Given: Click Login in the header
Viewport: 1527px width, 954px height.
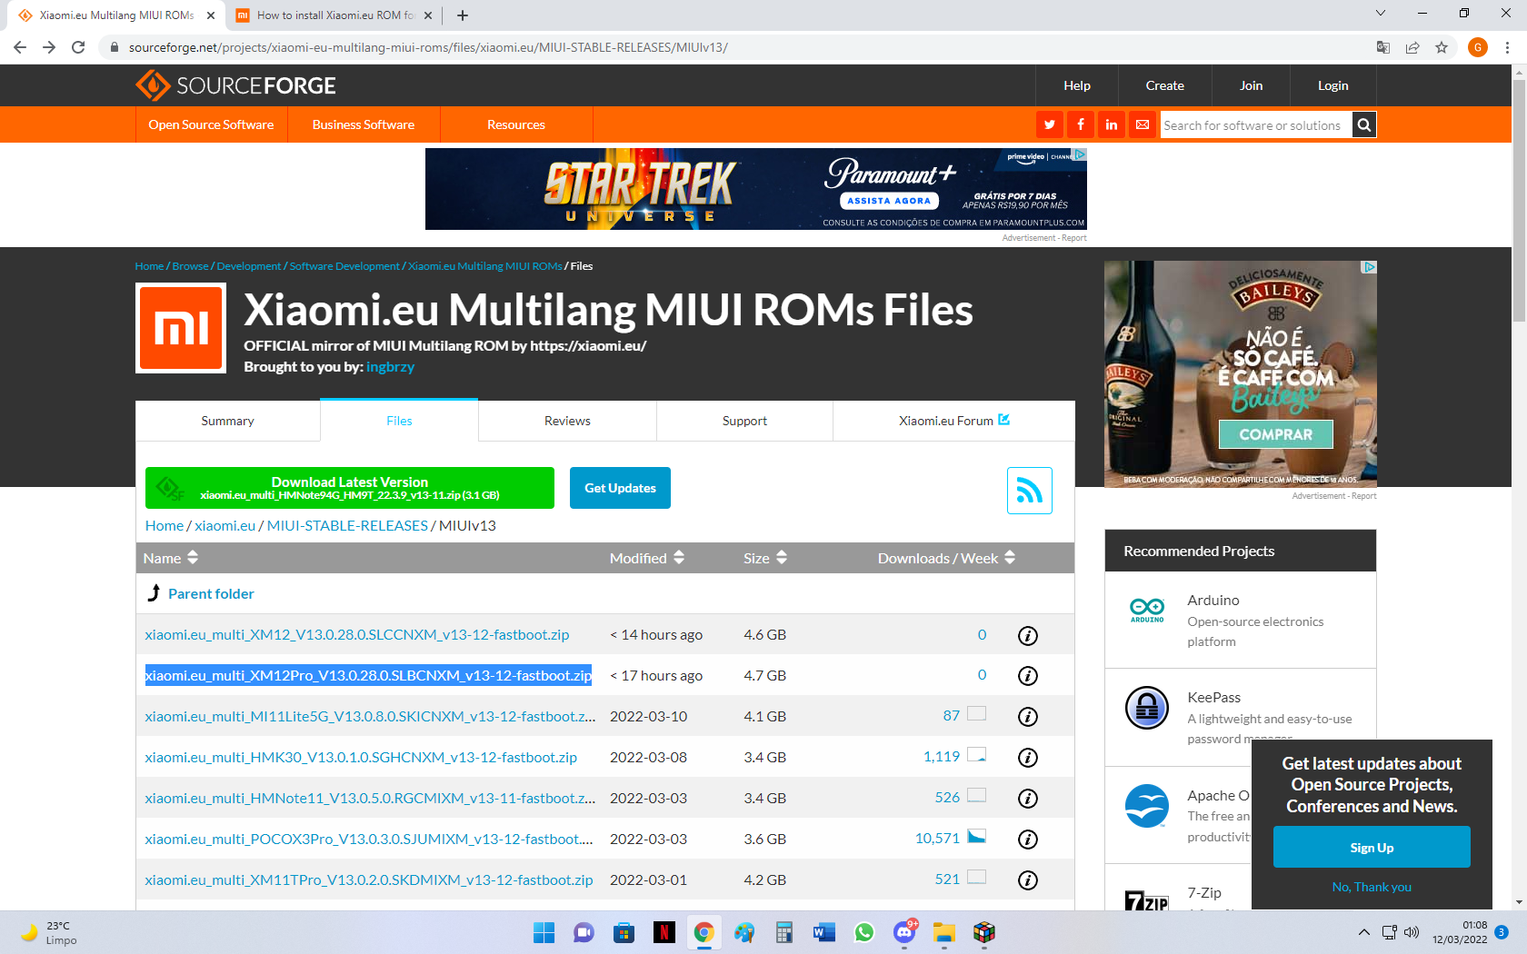Looking at the screenshot, I should (1332, 85).
